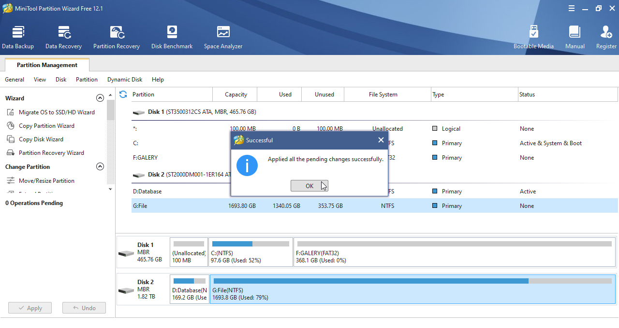Refresh the partition list with the reload icon

(123, 95)
